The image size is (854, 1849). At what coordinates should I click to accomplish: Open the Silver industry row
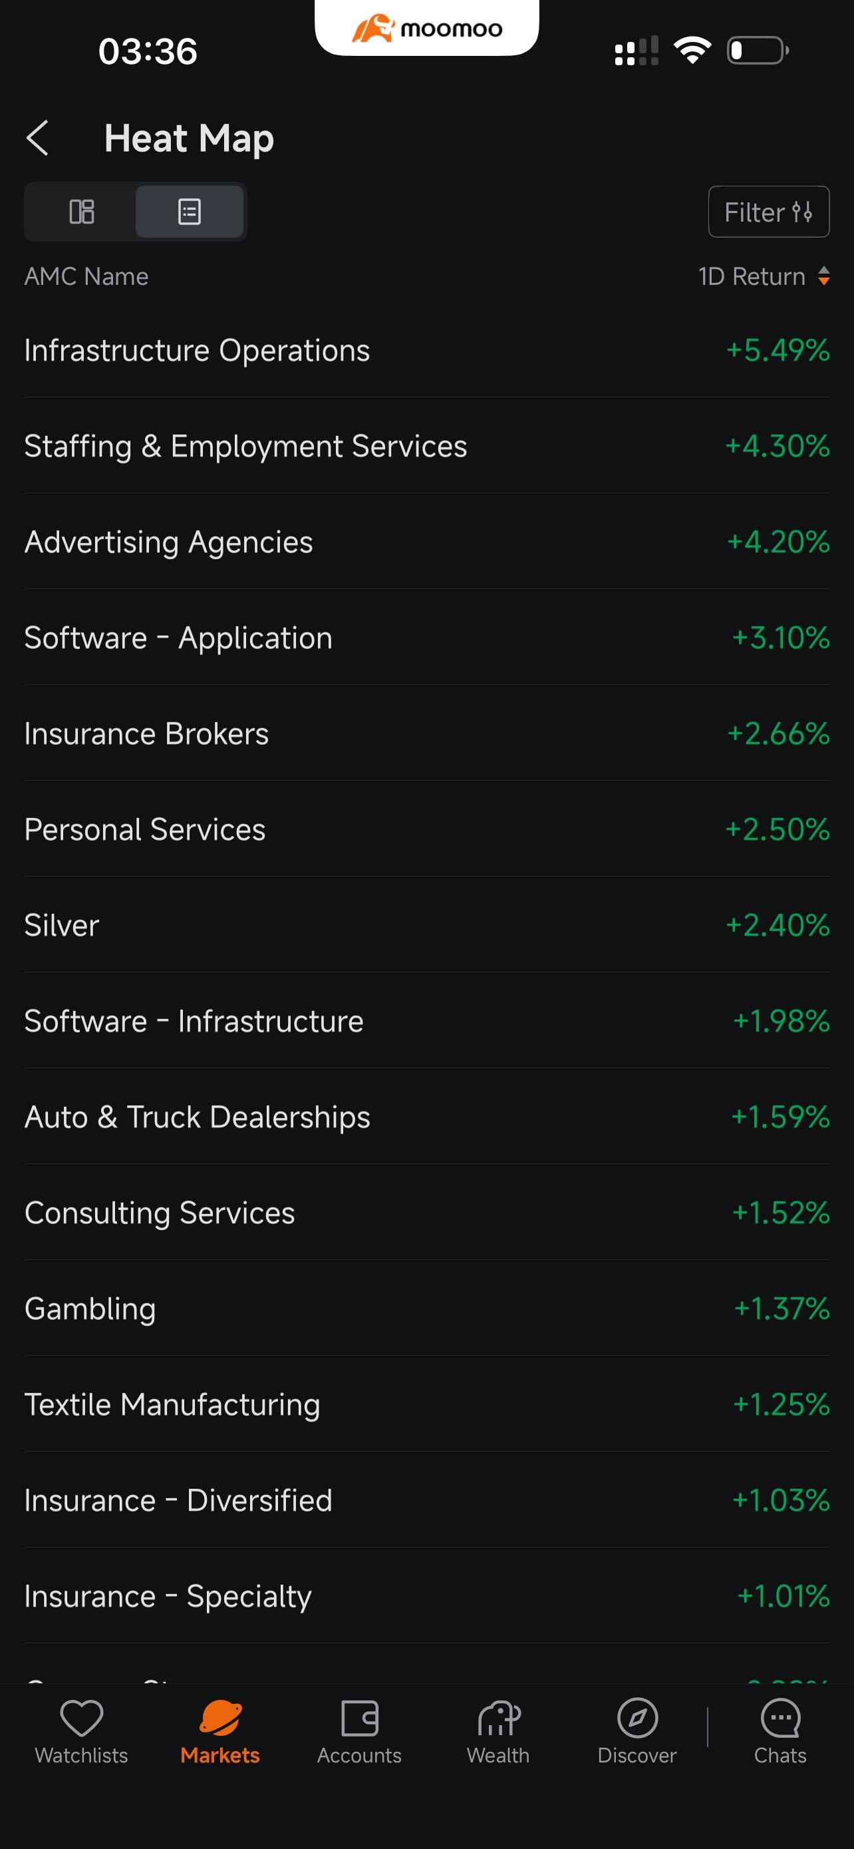point(426,925)
